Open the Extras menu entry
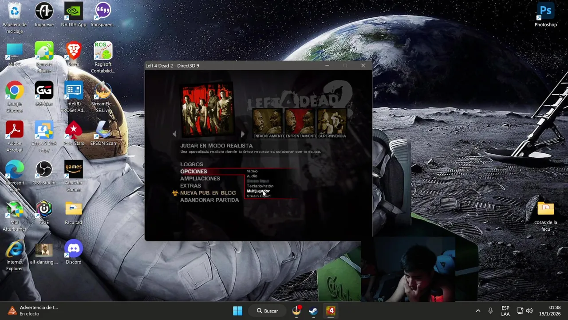The image size is (568, 320). tap(190, 186)
